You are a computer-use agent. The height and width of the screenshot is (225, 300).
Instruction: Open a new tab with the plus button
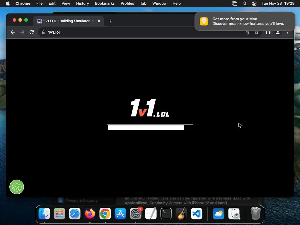110,21
